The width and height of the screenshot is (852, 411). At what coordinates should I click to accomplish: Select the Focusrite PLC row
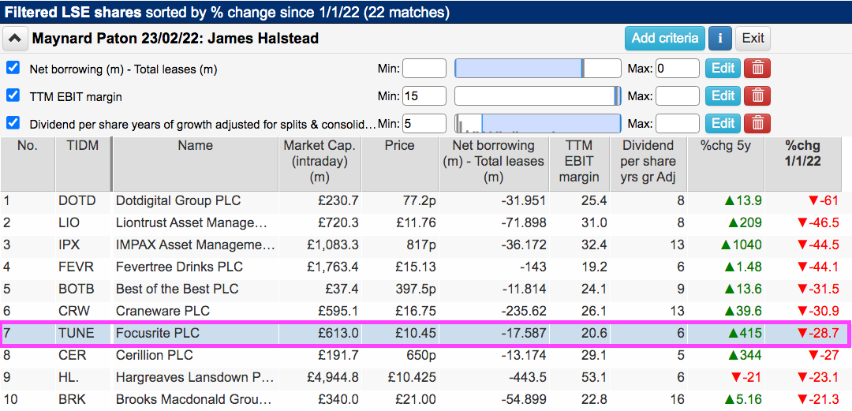(425, 333)
